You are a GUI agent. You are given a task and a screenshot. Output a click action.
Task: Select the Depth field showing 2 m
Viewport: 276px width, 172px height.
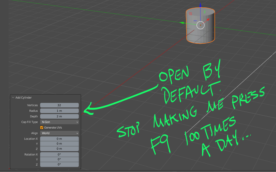59,116
